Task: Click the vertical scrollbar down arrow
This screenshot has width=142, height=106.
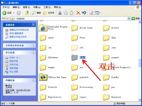Action: point(140,100)
